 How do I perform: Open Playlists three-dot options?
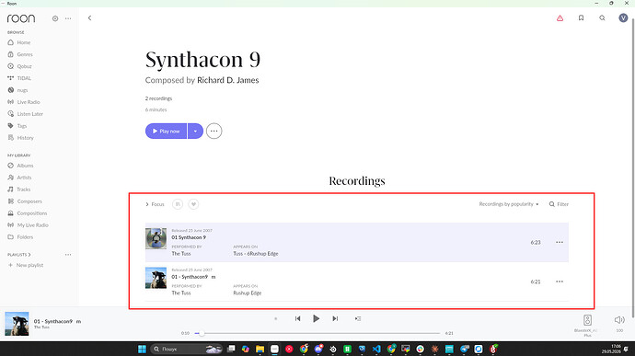coord(68,255)
